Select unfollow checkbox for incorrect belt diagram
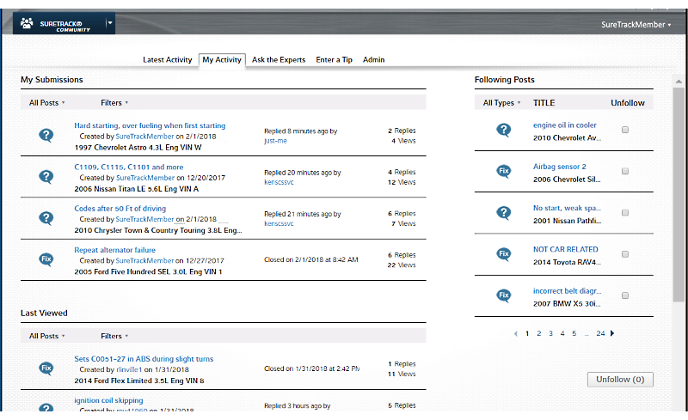The width and height of the screenshot is (688, 420). pyautogui.click(x=625, y=295)
